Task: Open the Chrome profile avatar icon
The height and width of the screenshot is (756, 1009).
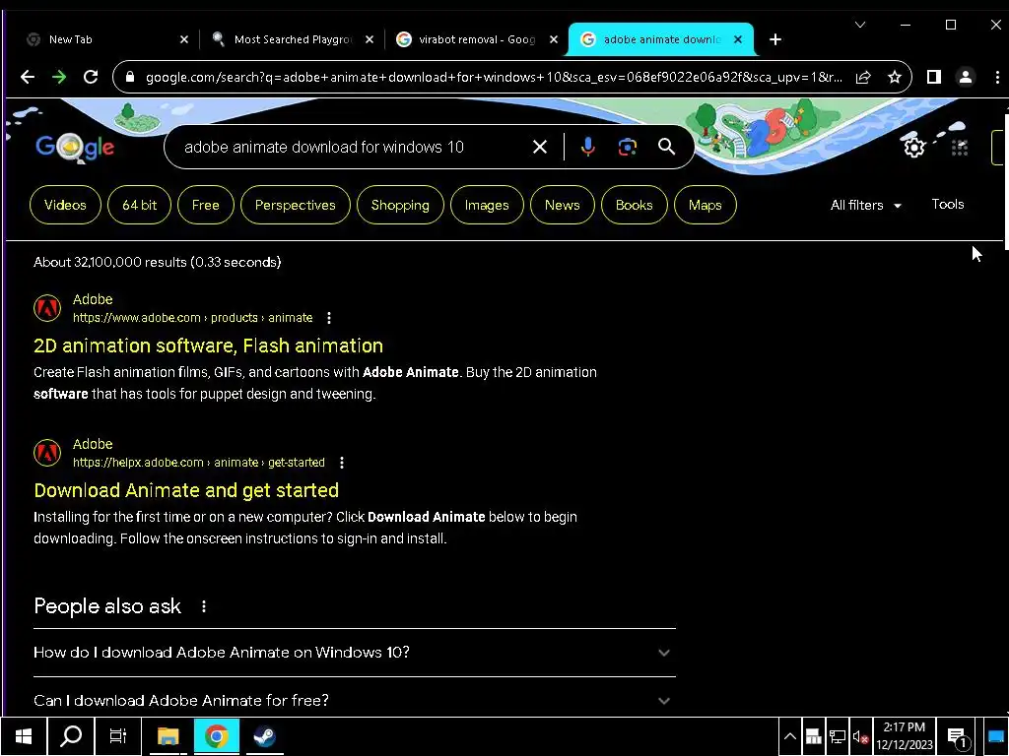Action: click(966, 77)
